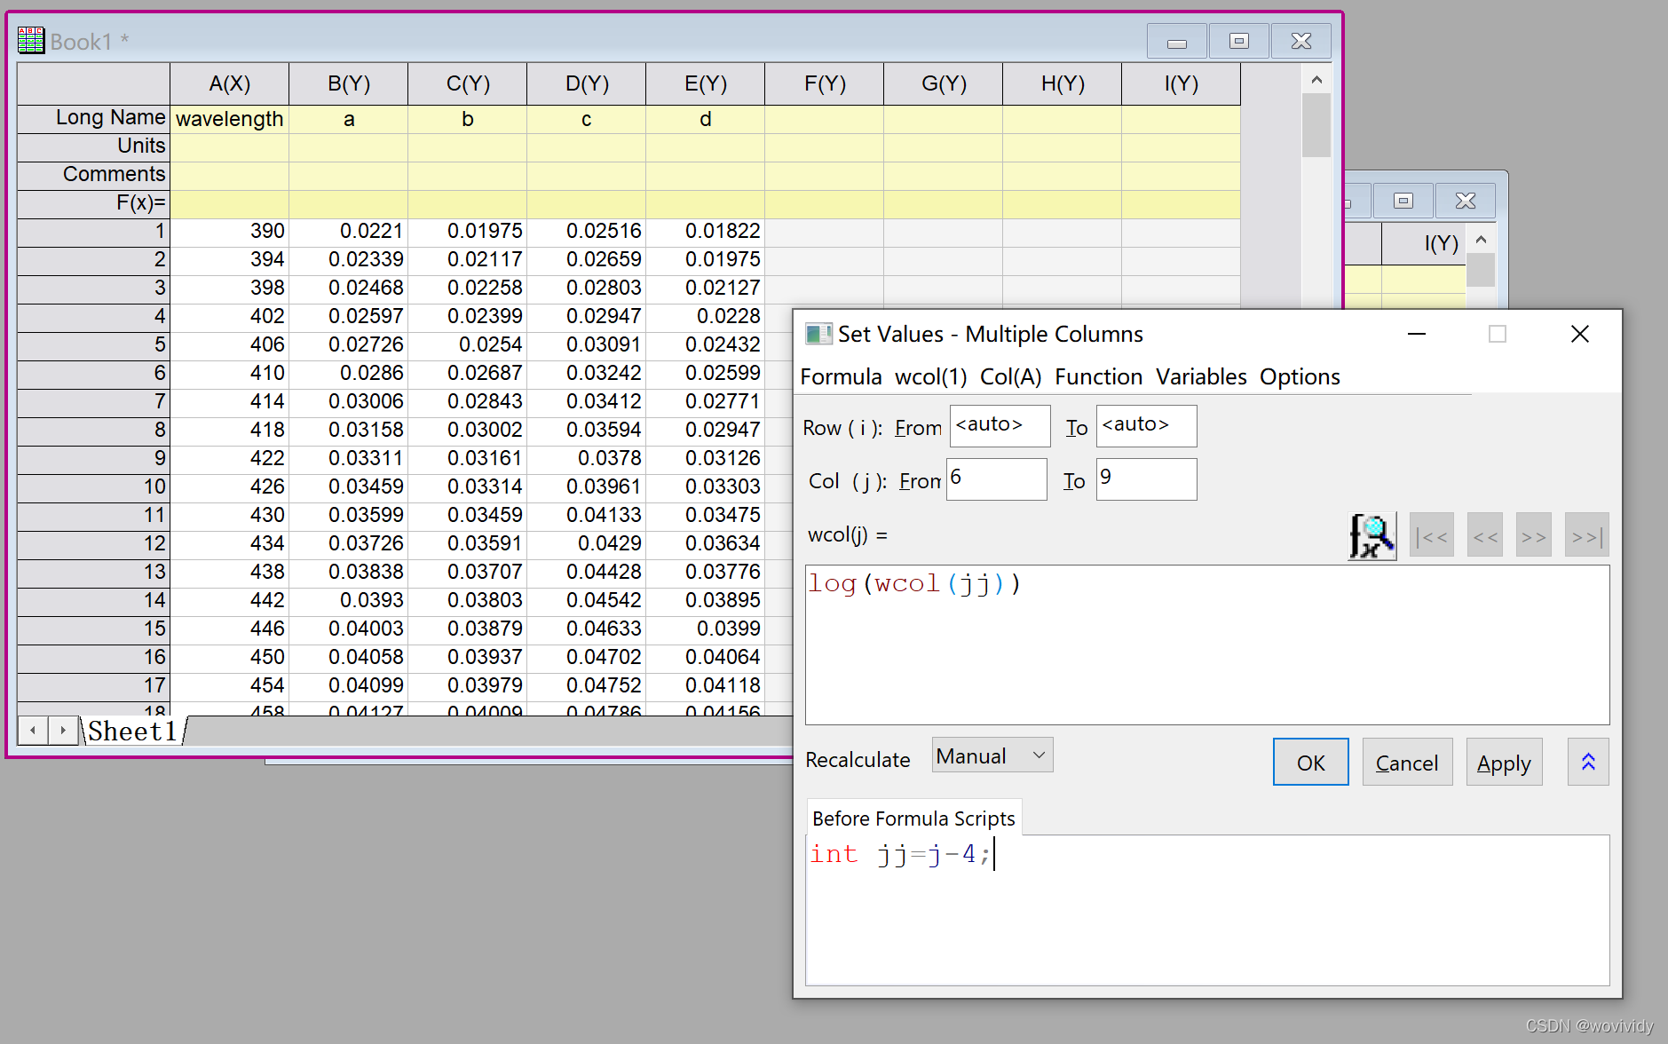Click Book1 vertical scrollbar up arrow
This screenshot has width=1668, height=1044.
point(1316,80)
